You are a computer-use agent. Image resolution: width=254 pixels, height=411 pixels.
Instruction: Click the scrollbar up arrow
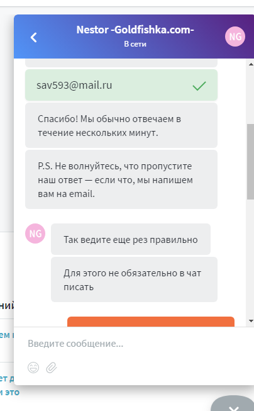click(251, 64)
